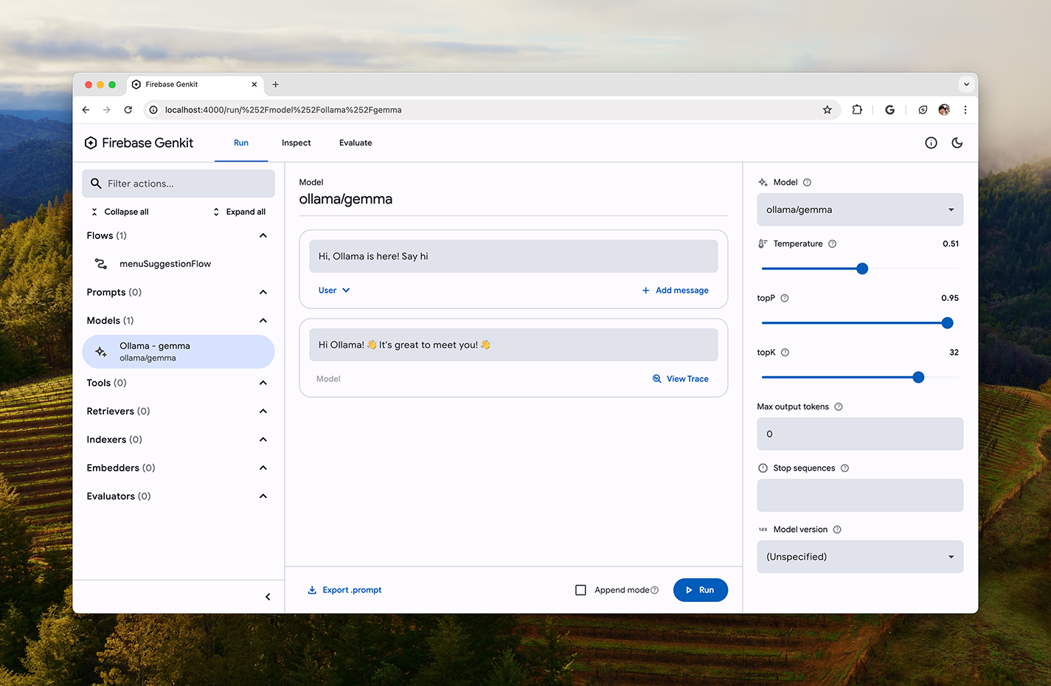Click the Collapse all icon
The width and height of the screenshot is (1051, 686).
[x=94, y=212]
